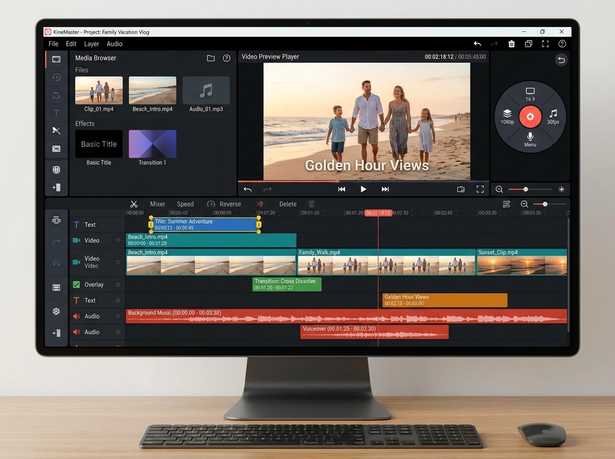Viewport: 615px width, 459px height.
Task: Undo using the top toolbar arrow
Action: click(x=478, y=44)
